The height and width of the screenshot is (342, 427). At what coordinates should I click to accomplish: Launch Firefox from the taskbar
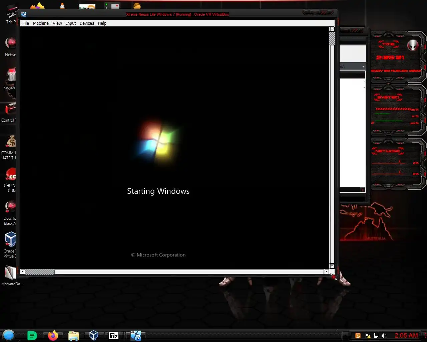53,335
